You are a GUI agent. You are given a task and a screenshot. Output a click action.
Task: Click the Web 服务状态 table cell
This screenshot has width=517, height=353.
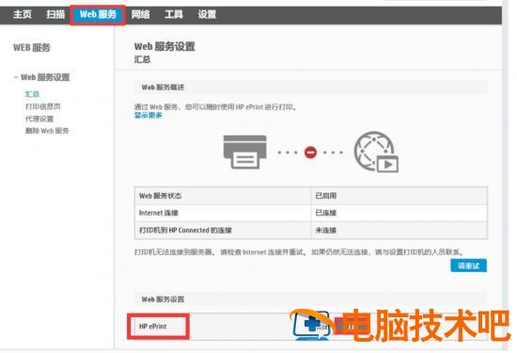click(223, 196)
